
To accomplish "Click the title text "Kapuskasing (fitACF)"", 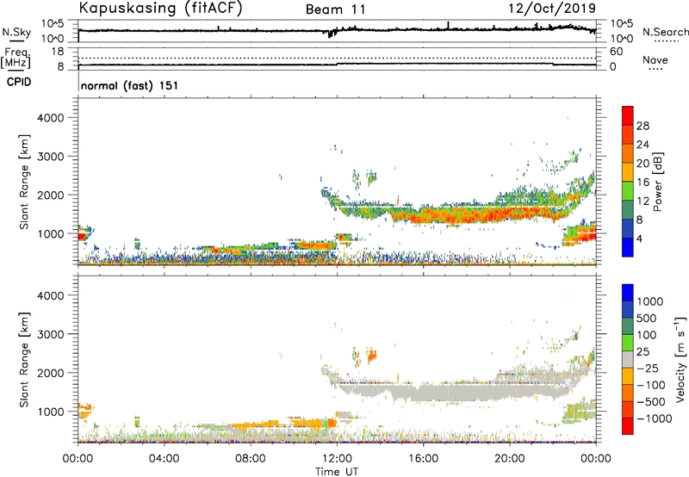I will tap(160, 8).
